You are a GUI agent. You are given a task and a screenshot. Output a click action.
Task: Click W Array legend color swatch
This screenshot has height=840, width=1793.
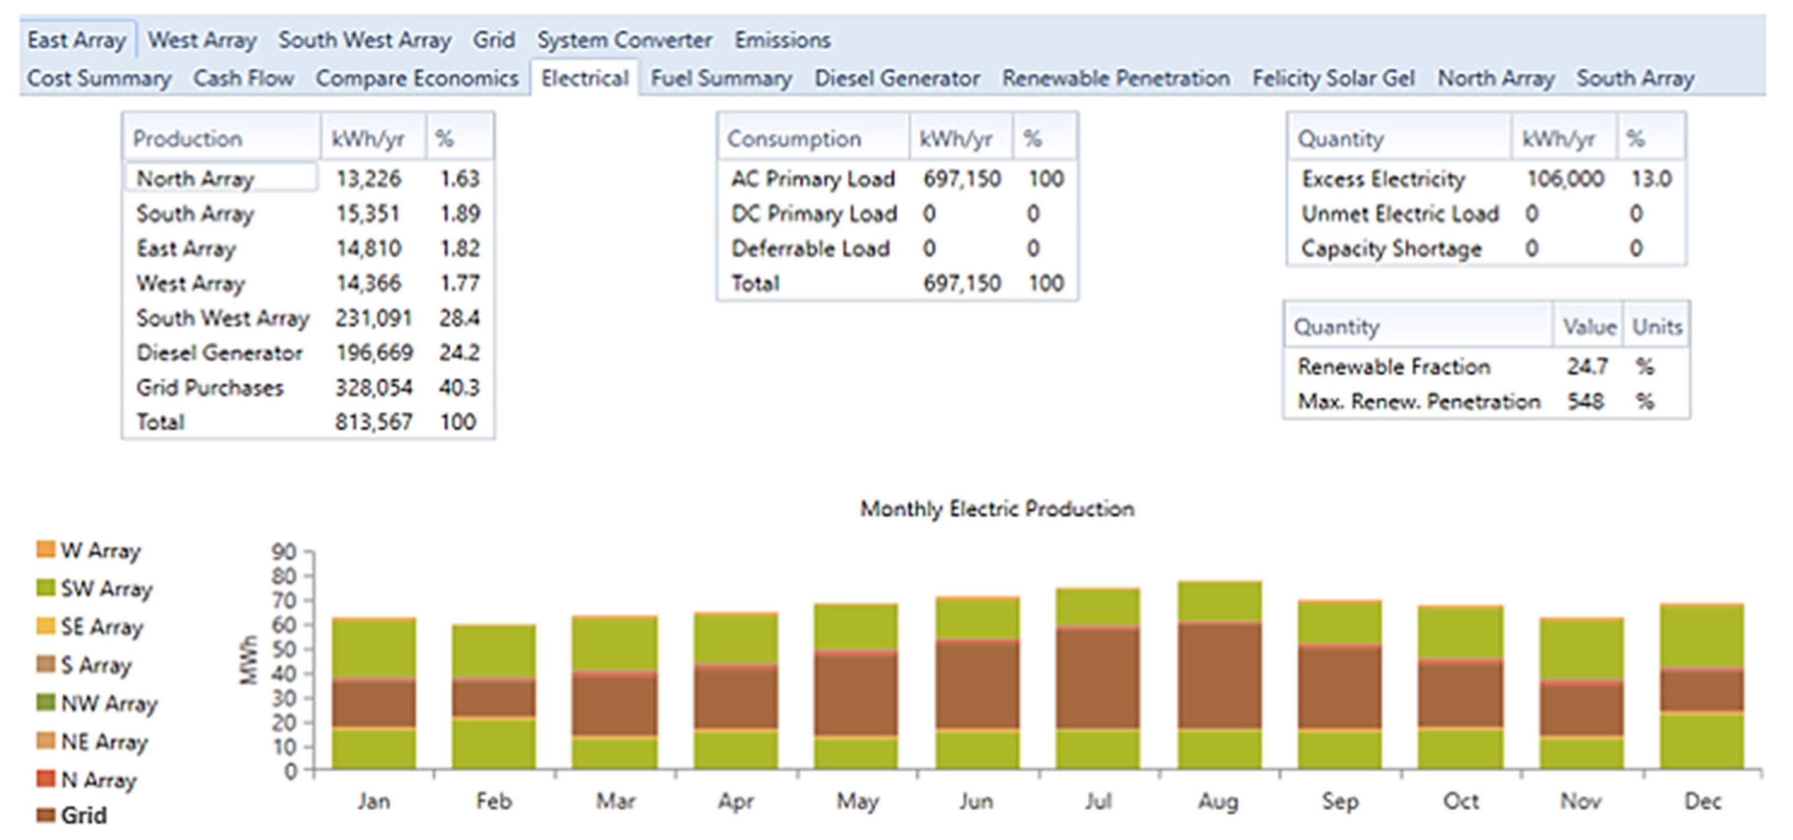pyautogui.click(x=45, y=550)
